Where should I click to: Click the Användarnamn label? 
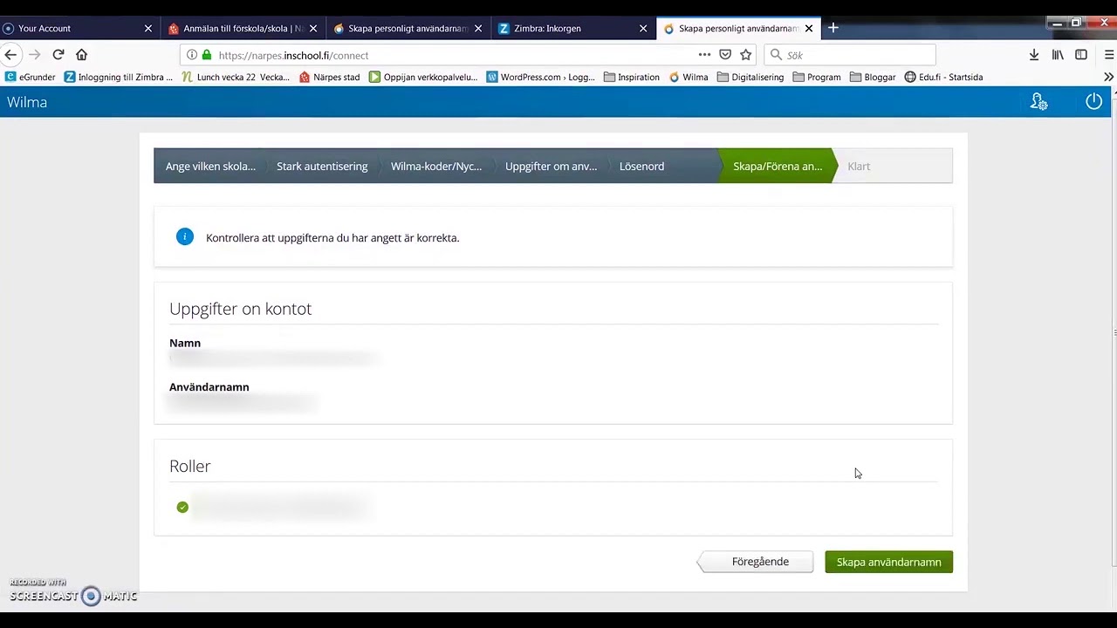click(x=209, y=387)
